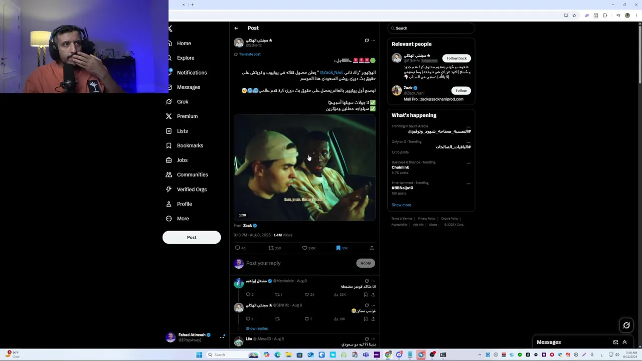Bookmark the @SINHfc Aug 8 reply
This screenshot has height=361, width=642.
point(366,319)
